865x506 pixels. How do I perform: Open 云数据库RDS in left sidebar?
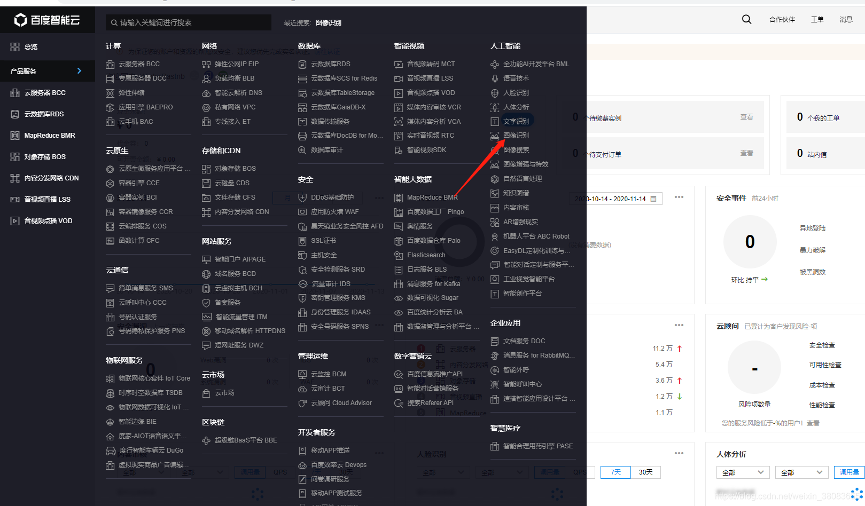coord(44,114)
